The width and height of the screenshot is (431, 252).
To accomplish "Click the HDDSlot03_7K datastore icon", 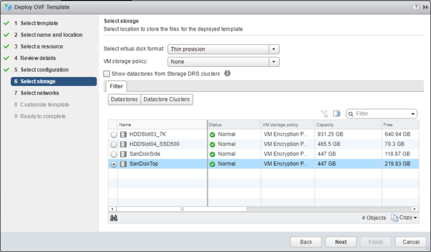I will [x=123, y=135].
